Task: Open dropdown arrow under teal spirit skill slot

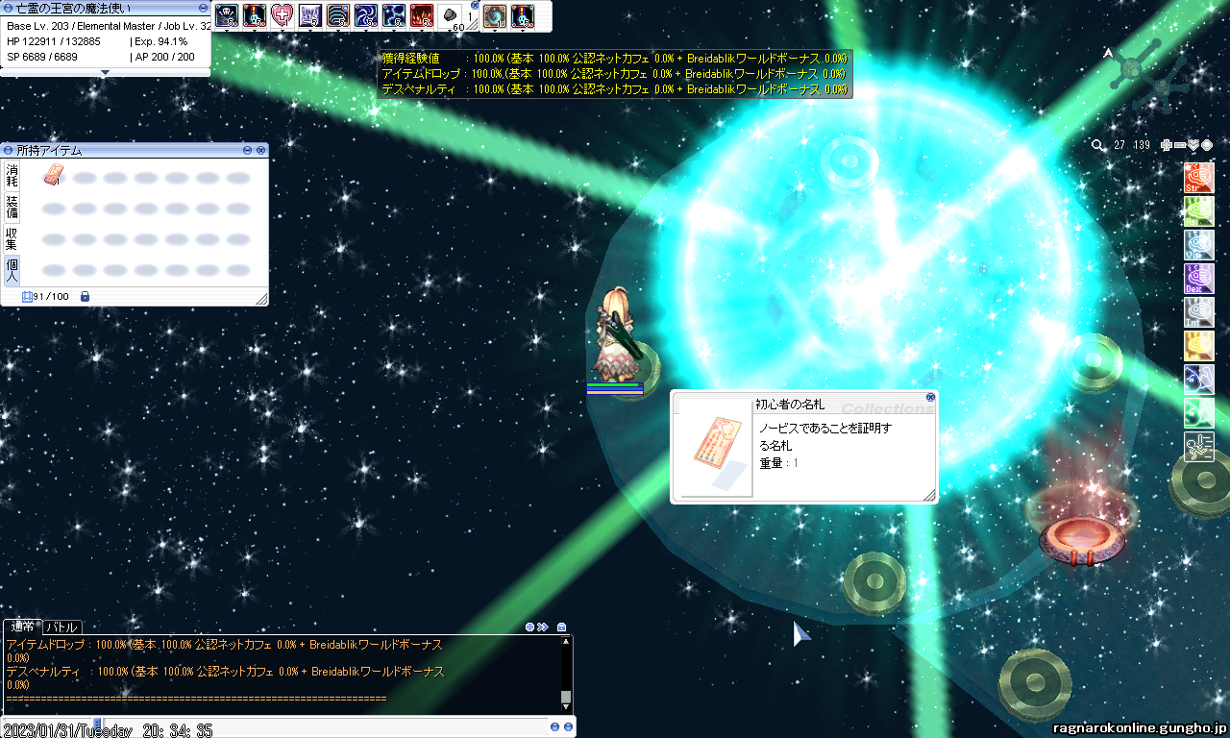Action: click(x=495, y=30)
